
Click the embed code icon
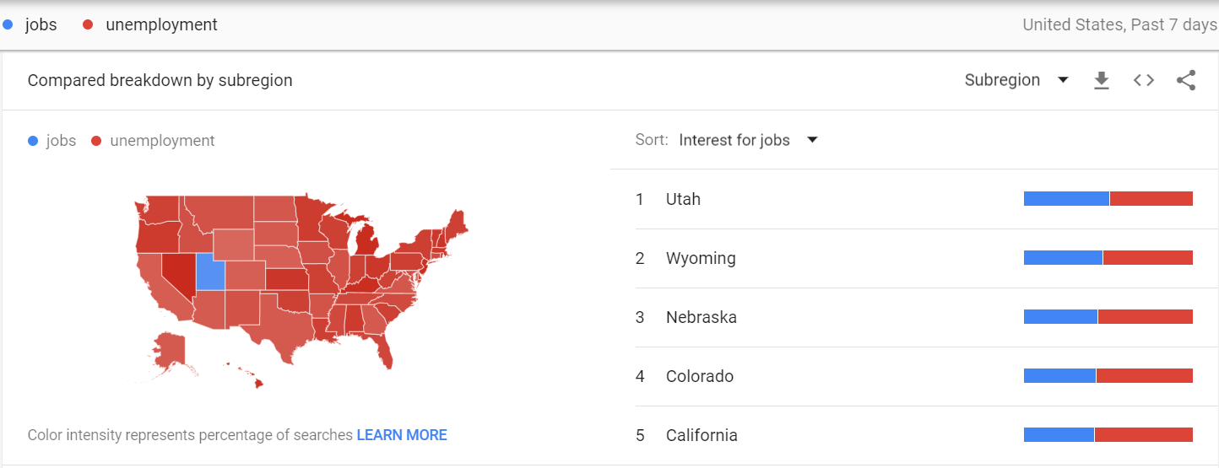pyautogui.click(x=1143, y=80)
